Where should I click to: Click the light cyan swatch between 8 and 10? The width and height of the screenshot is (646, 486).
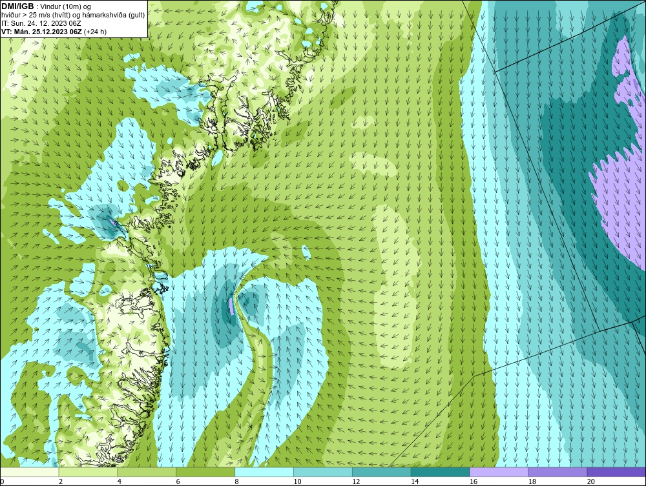pos(264,472)
